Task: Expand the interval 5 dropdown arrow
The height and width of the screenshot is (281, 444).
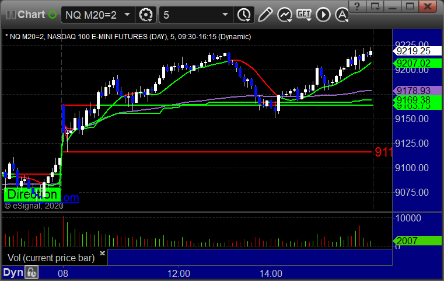Action: coord(225,15)
